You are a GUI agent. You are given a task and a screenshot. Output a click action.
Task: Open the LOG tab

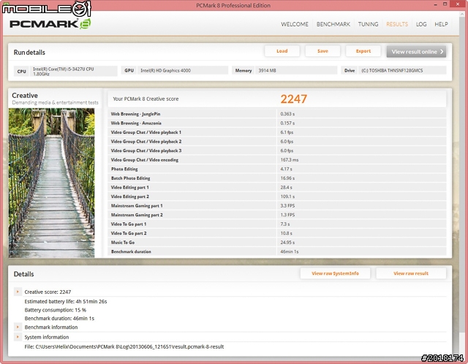[421, 24]
